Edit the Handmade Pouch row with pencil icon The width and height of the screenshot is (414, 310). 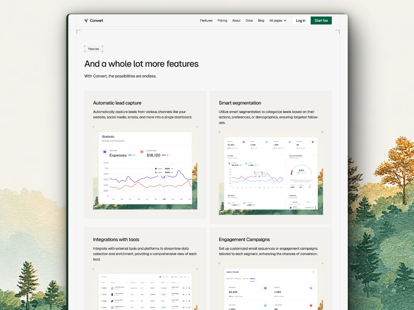[186, 288]
